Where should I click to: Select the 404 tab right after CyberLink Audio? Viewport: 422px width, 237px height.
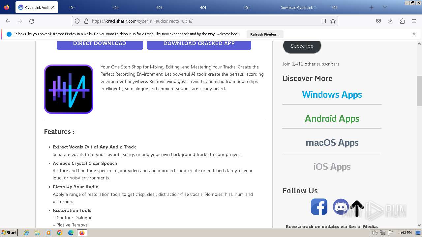[72, 8]
